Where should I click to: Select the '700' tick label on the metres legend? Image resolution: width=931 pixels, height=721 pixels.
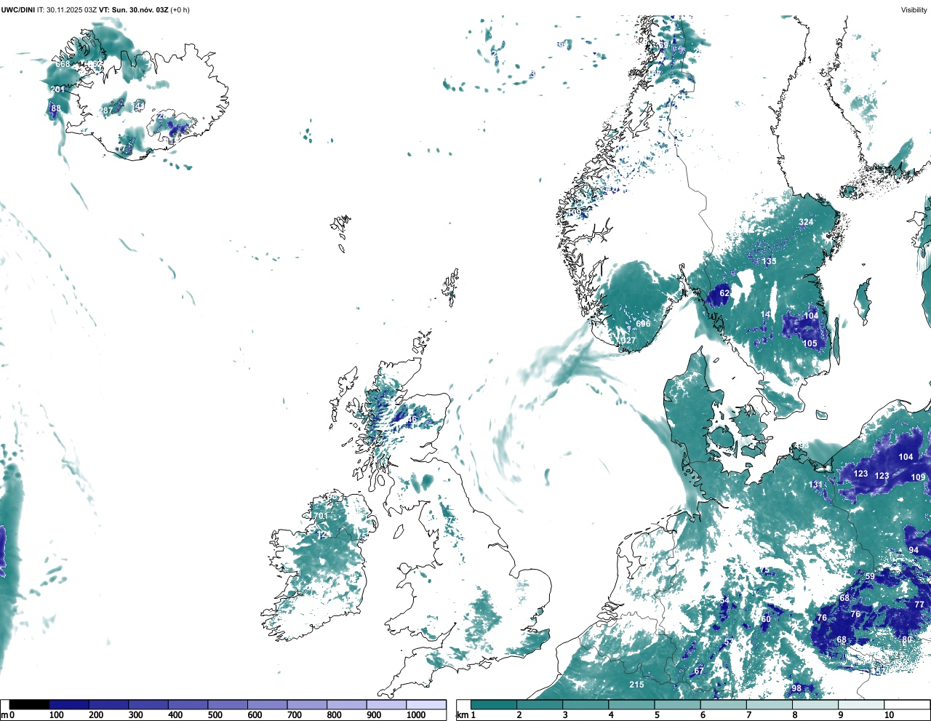[x=295, y=715]
